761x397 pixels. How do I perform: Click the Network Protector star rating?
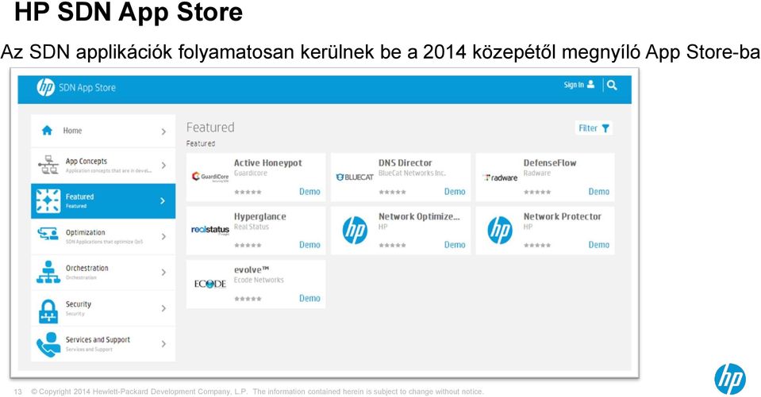coord(537,246)
